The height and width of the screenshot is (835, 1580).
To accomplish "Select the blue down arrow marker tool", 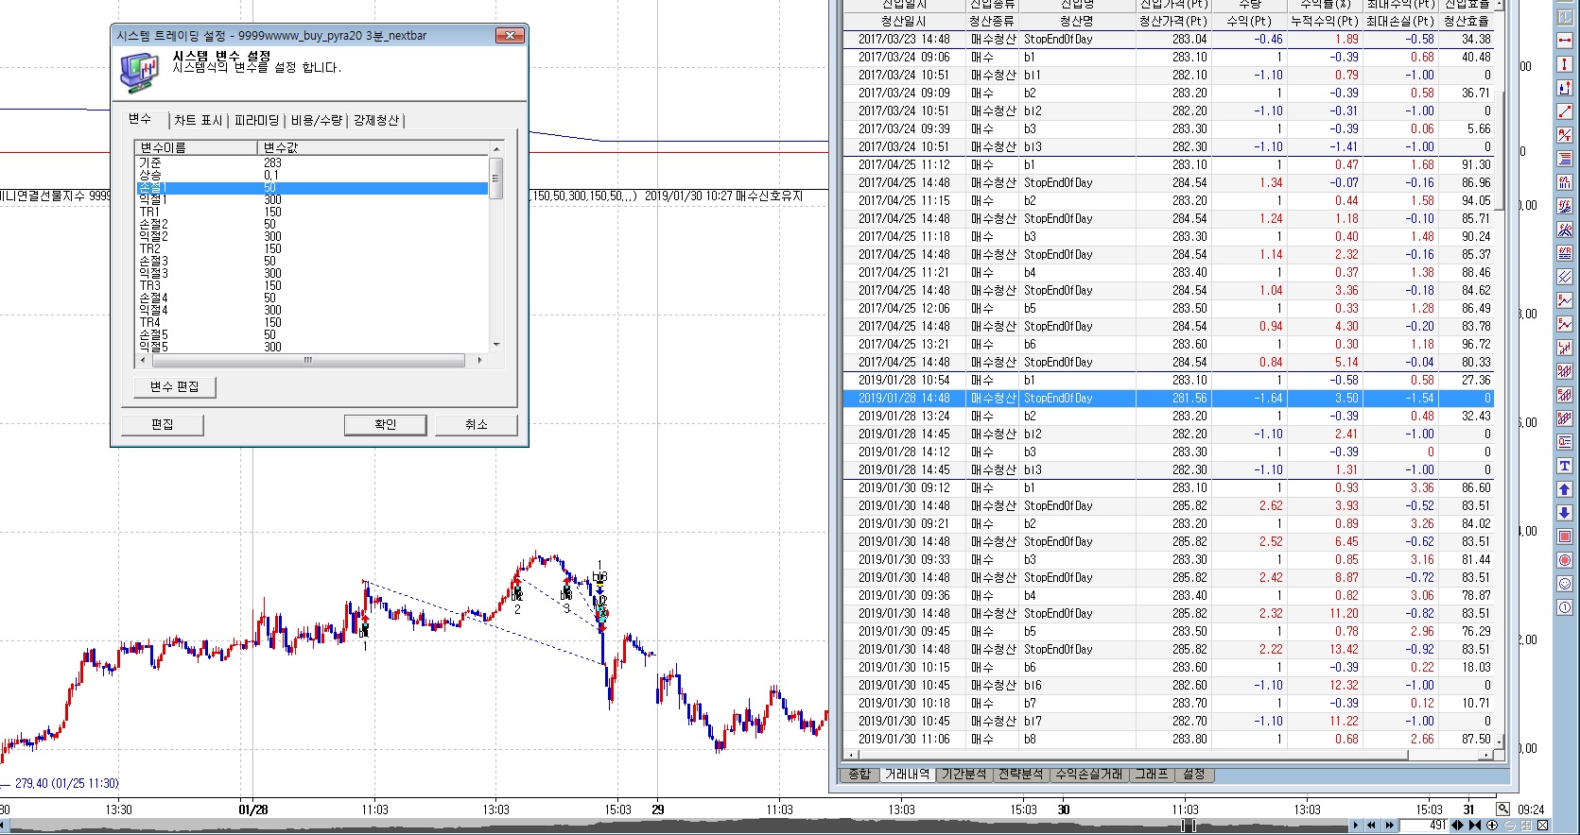I will click(x=1565, y=513).
